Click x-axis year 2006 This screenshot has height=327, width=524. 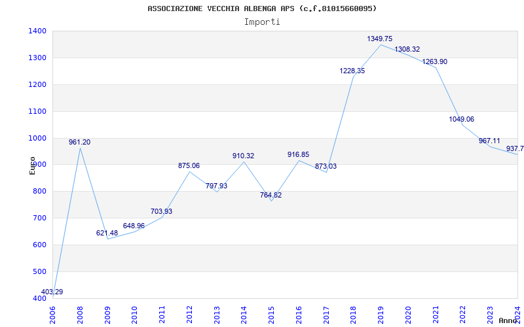coord(53,315)
